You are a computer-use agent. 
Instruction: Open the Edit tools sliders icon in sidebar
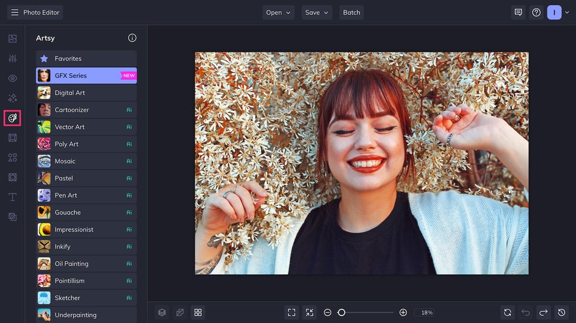[12, 59]
